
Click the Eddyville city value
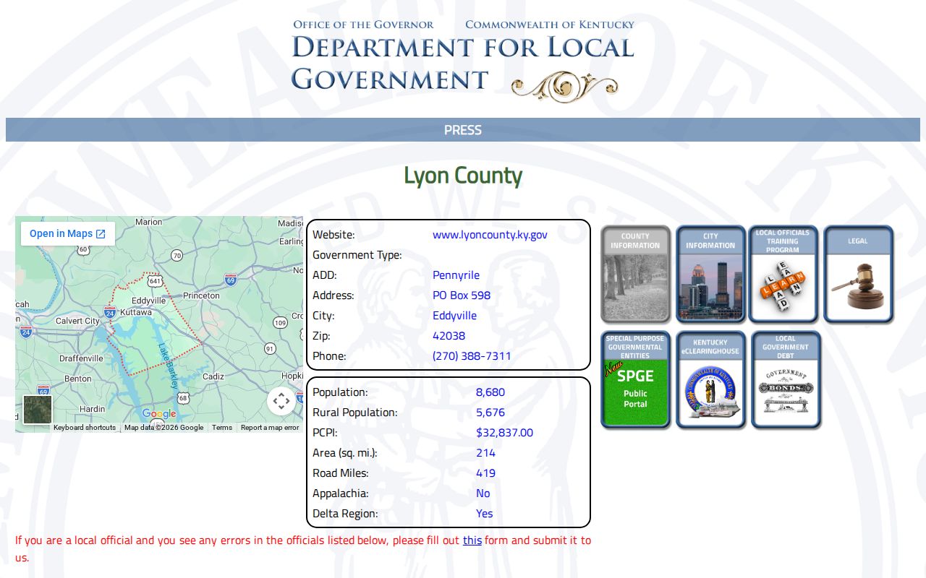click(x=454, y=316)
